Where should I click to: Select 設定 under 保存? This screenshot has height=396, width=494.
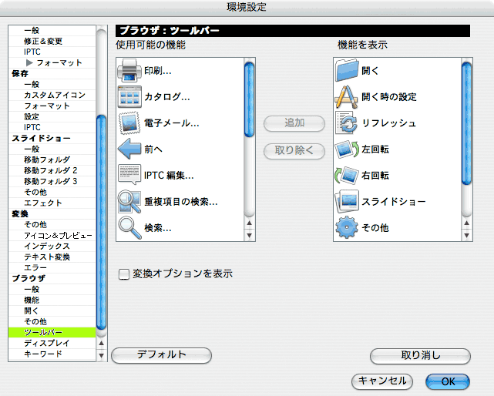(x=52, y=116)
